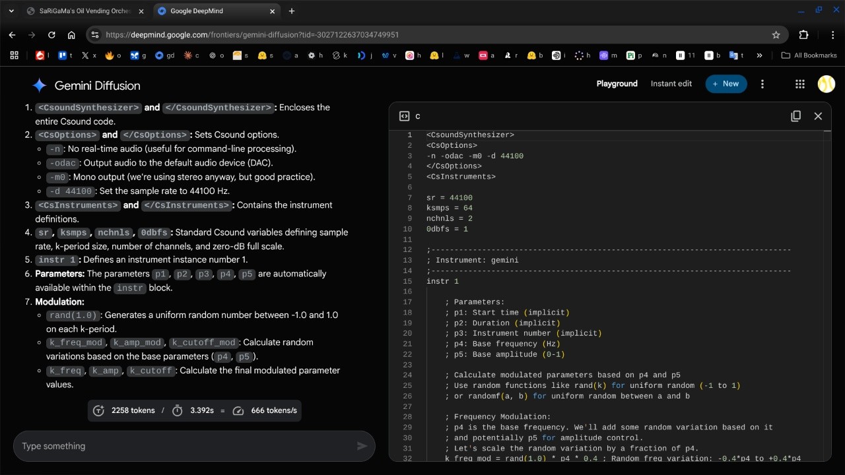This screenshot has height=475, width=845.
Task: Click the 'k_cutoff_mod' code chip
Action: point(203,342)
